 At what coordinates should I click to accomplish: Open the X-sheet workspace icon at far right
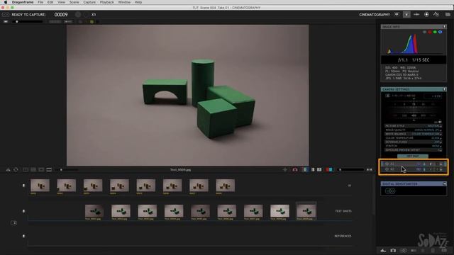pyautogui.click(x=448, y=14)
